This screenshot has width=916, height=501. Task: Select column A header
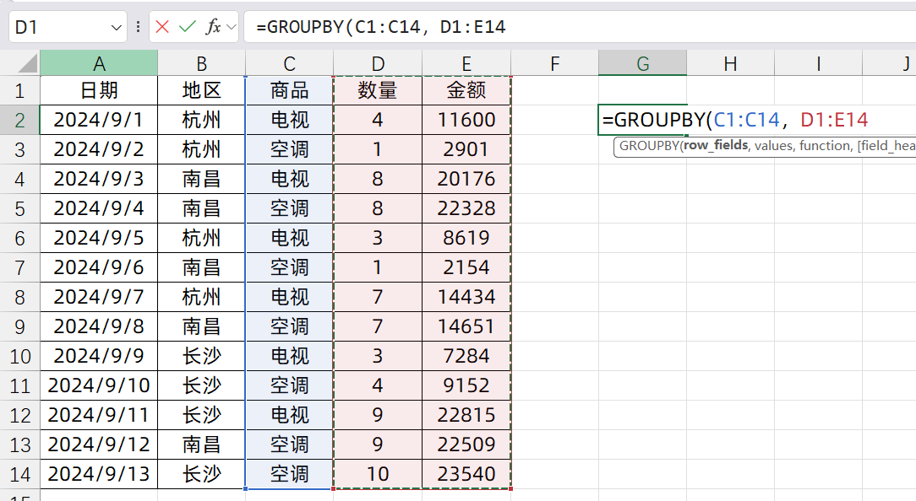point(99,63)
